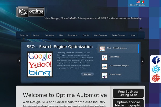161x107 pixels.
Task: Open the Design Templates menu item
Action: pos(119,35)
